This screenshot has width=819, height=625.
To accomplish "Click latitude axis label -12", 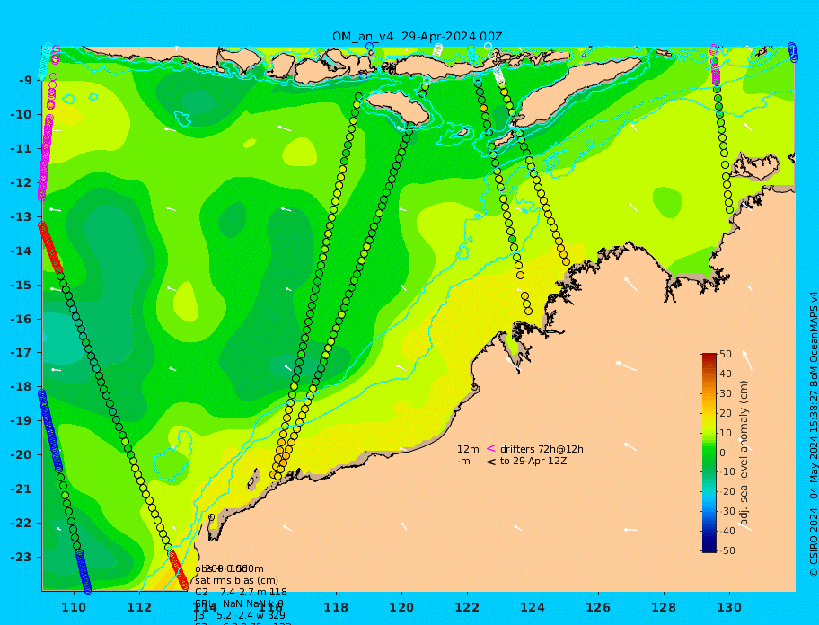I will click(22, 183).
